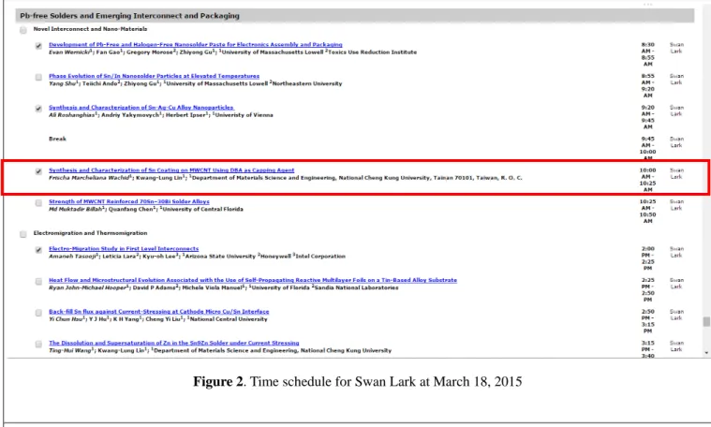Check the Heat Flow and Microstructural Evolution checkbox
This screenshot has width=711, height=427.
click(x=38, y=282)
